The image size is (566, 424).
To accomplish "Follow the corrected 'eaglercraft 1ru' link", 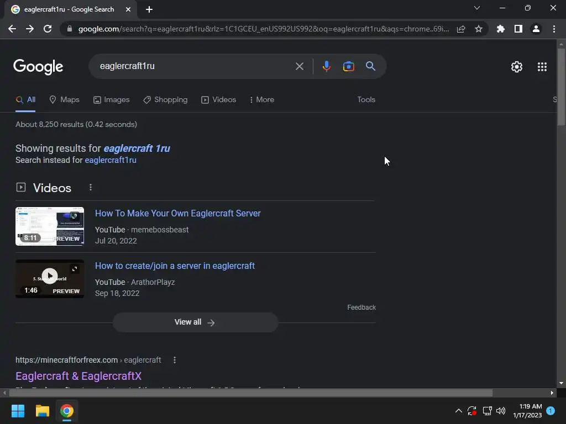I will pos(137,148).
